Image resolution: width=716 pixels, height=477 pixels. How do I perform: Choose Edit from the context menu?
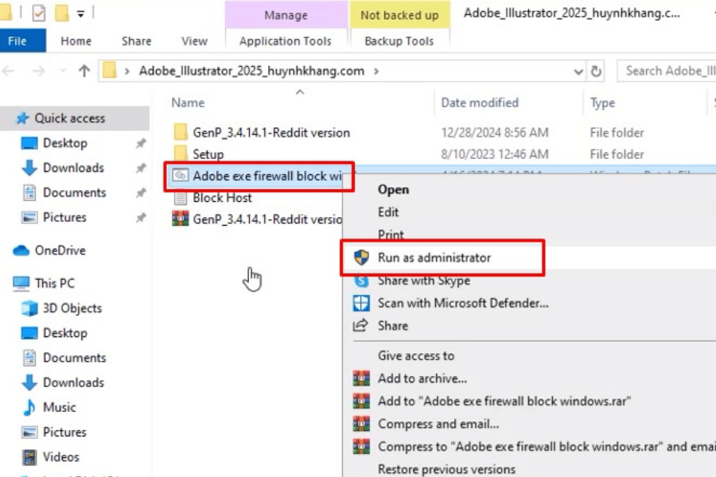point(388,212)
